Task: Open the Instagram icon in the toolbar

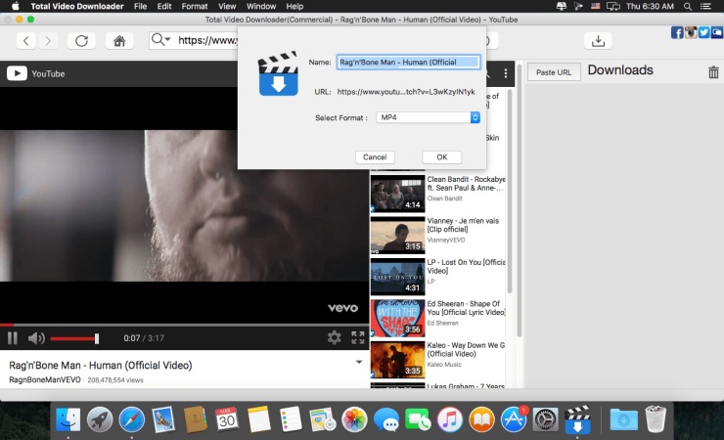Action: coord(691,32)
